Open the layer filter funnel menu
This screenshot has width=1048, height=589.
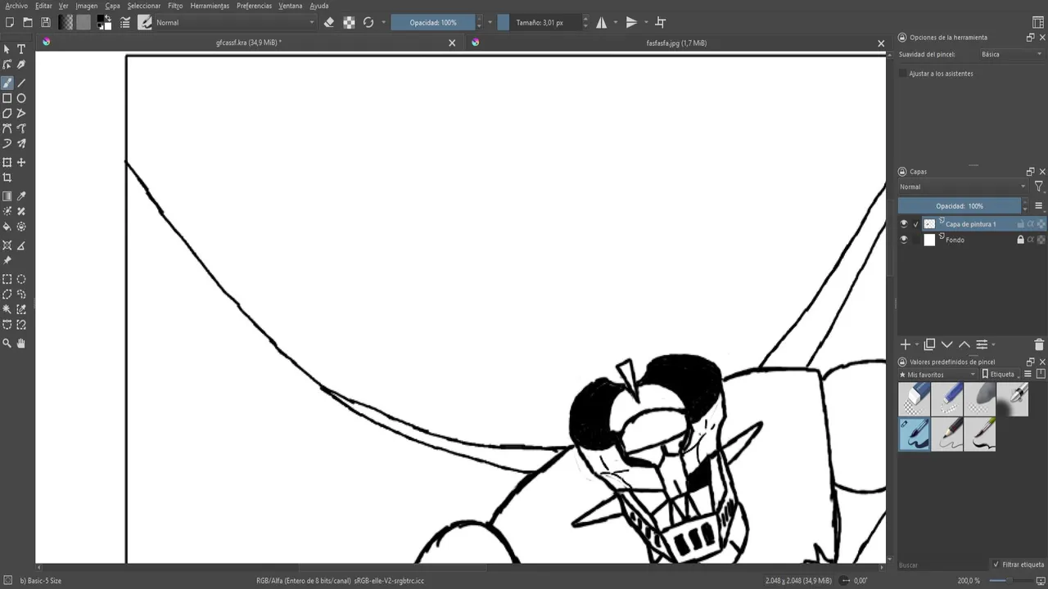pyautogui.click(x=1039, y=187)
